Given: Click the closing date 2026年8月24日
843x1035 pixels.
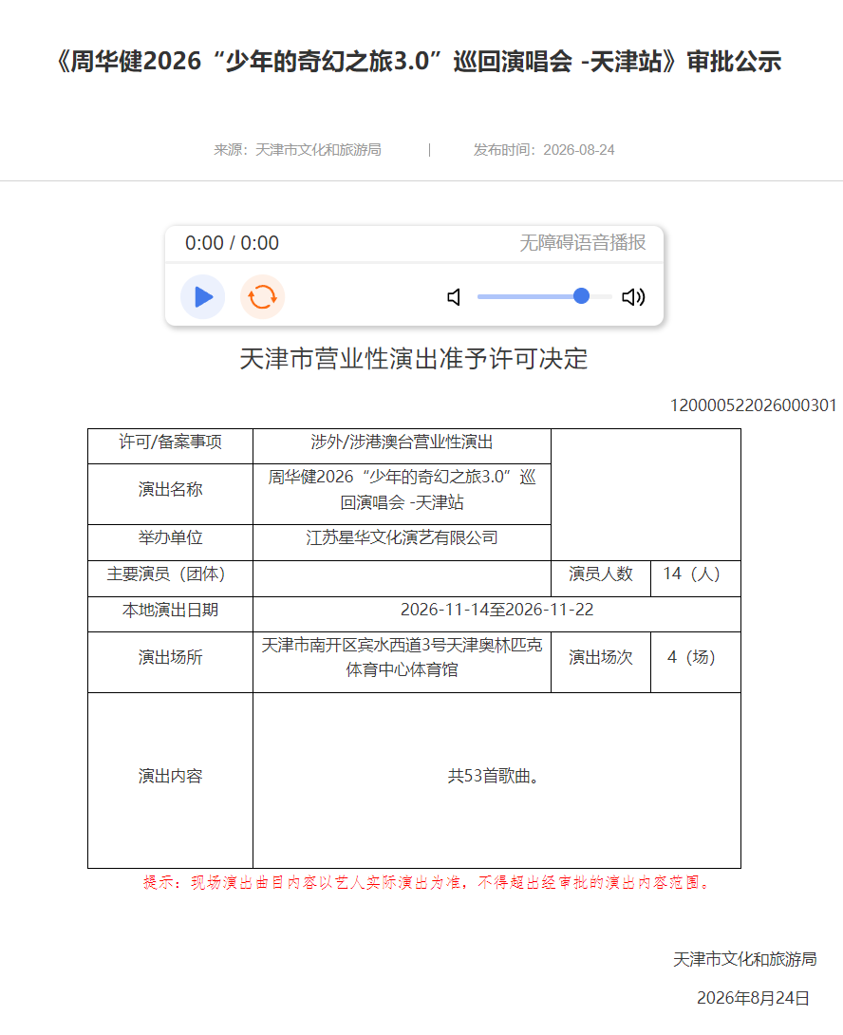Looking at the screenshot, I should tap(753, 998).
